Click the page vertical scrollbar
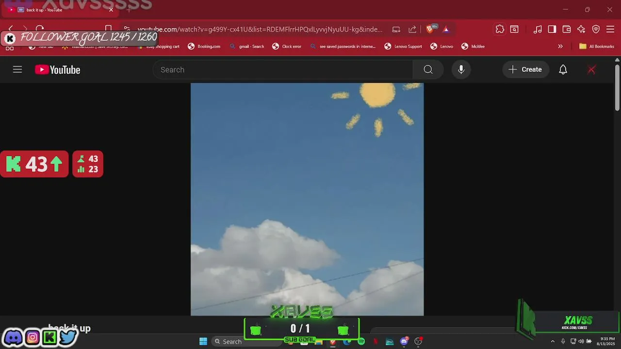Screen dimensions: 621x349 click(x=617, y=87)
